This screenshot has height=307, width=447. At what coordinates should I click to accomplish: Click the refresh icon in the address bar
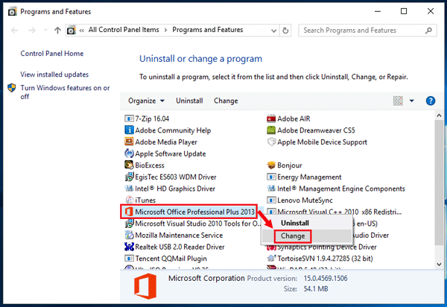point(285,31)
